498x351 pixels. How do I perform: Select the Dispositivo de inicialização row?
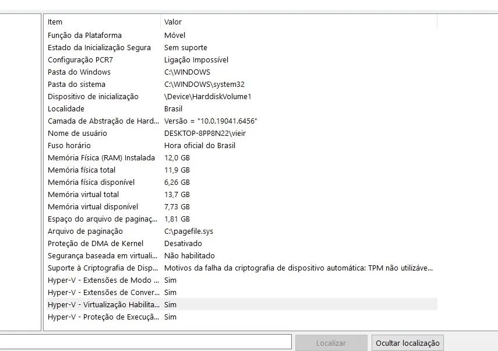pyautogui.click(x=242, y=97)
